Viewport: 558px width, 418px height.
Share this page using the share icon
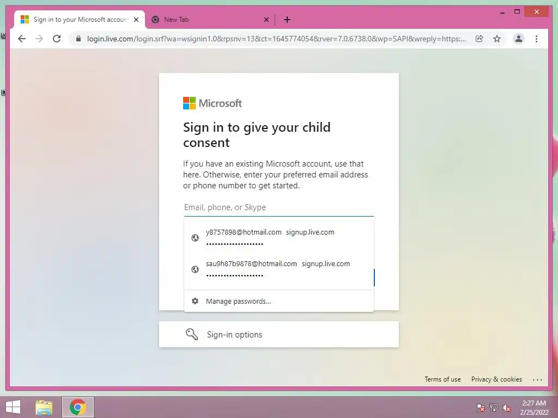point(480,39)
